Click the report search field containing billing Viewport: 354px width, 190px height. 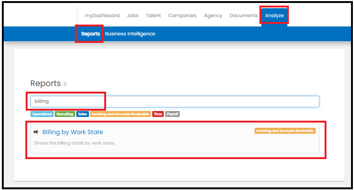(175, 101)
